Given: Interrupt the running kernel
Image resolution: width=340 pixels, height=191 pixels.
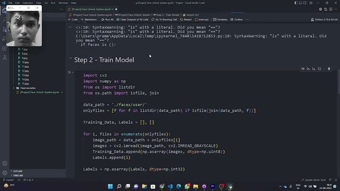Looking at the screenshot, I should pyautogui.click(x=202, y=20).
